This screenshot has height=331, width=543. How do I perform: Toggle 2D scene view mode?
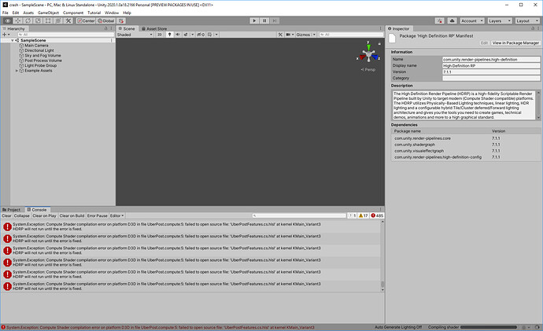[159, 35]
